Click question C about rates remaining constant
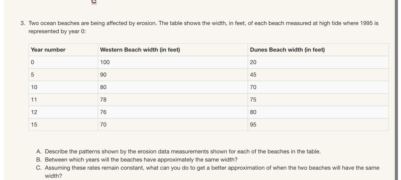Image resolution: width=401 pixels, height=180 pixels. [x=212, y=168]
